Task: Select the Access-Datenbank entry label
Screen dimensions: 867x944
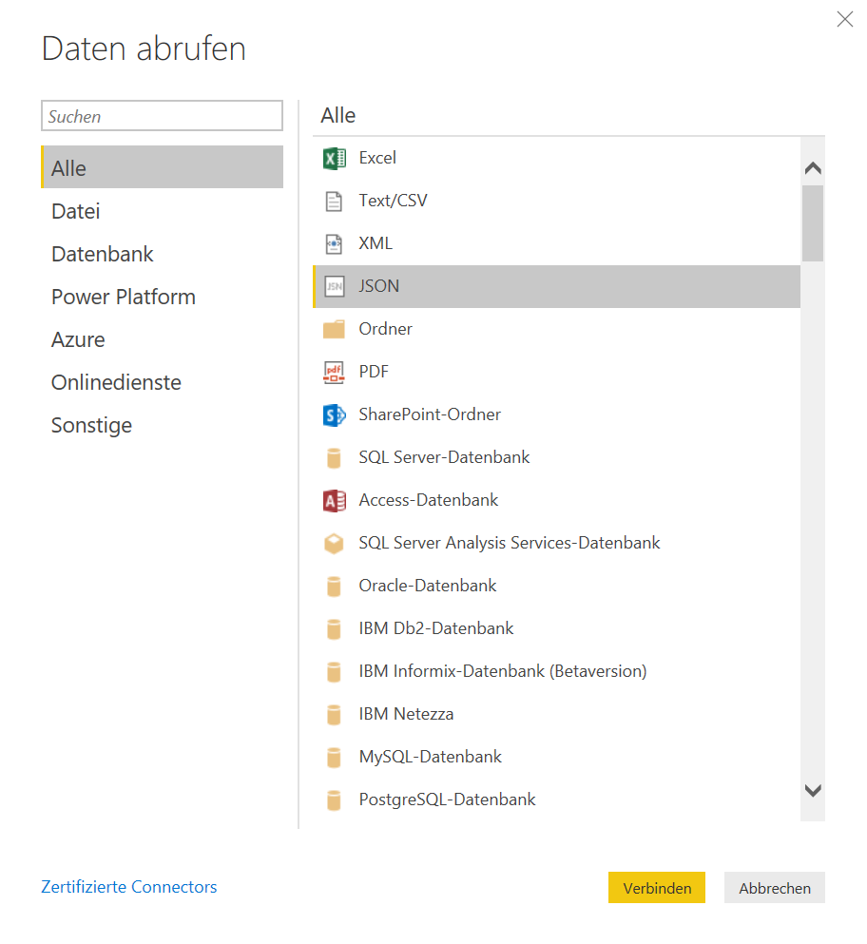Action: [429, 500]
